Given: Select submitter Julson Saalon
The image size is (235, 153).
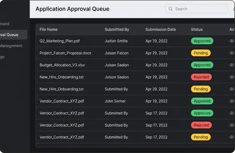Looking at the screenshot, I should pyautogui.click(x=117, y=77).
